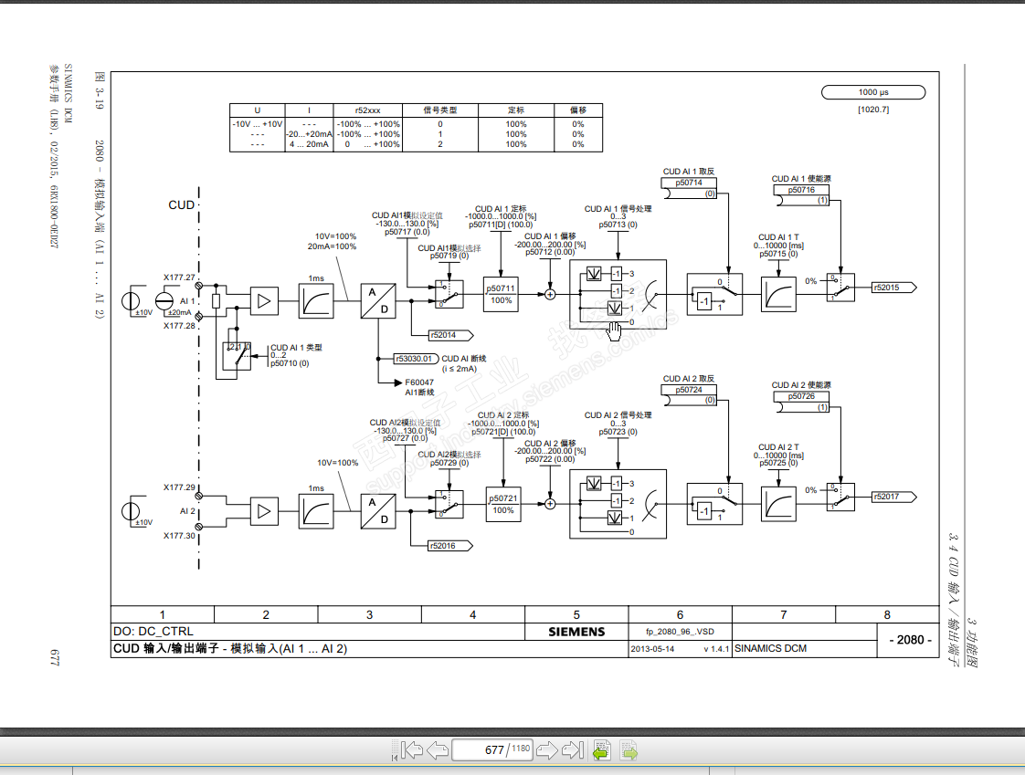Viewport: 1025px width, 775px height.
Task: Click the F60047 fault label
Action: tap(419, 382)
